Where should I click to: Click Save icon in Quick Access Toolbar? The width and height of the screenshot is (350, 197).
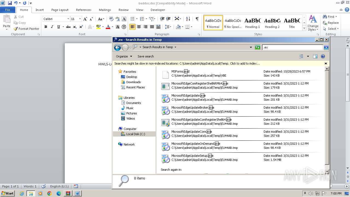pyautogui.click(x=10, y=3)
